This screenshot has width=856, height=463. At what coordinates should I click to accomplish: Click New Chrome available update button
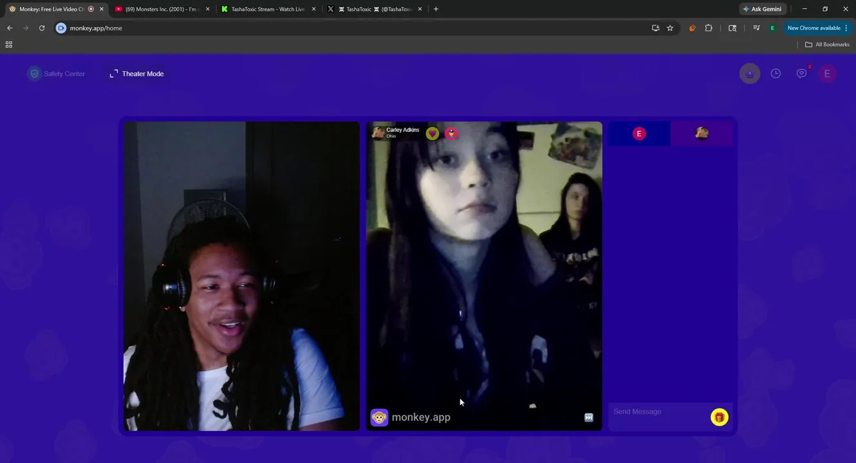813,28
